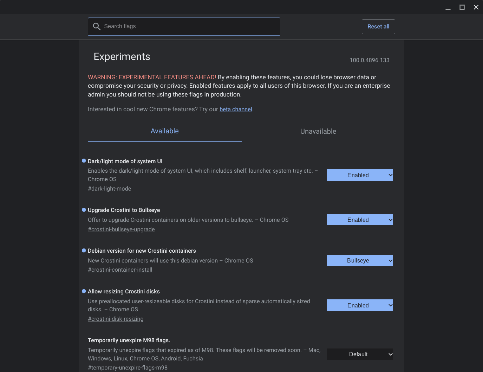Viewport: 483px width, 372px height.
Task: Open the #crostini-container-install anchor link
Action: coord(120,270)
